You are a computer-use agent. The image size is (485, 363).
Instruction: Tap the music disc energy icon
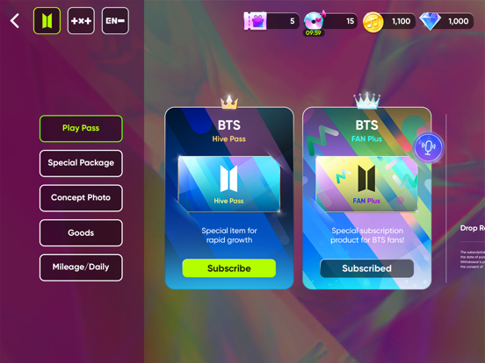pyautogui.click(x=315, y=20)
